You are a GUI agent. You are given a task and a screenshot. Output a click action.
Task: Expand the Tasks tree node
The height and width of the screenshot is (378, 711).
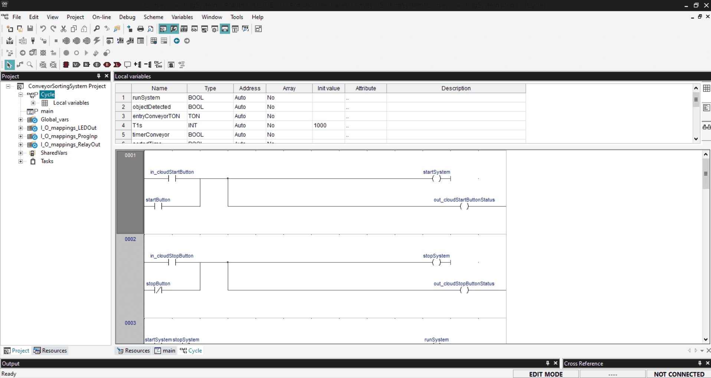pyautogui.click(x=21, y=161)
